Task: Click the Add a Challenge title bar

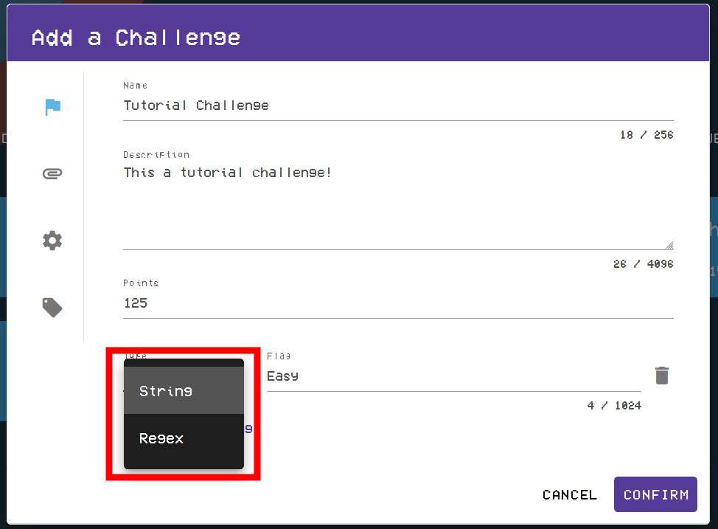Action: 135,37
